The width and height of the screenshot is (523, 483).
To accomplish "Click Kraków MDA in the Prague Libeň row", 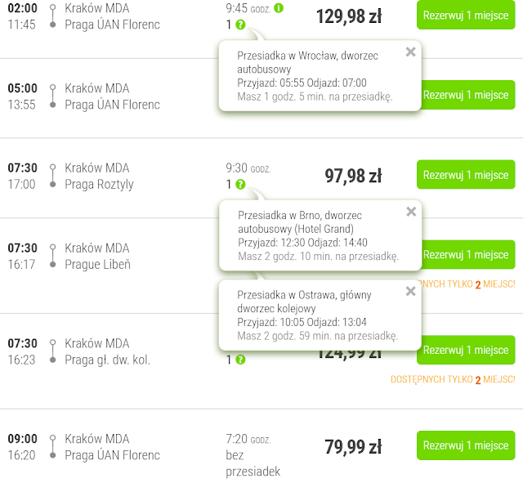I will (97, 248).
